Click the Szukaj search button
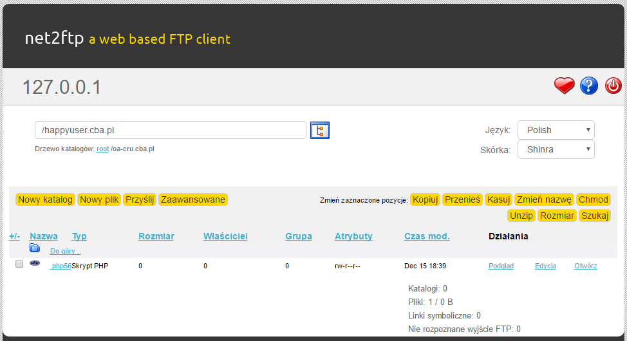The image size is (627, 341). [595, 216]
